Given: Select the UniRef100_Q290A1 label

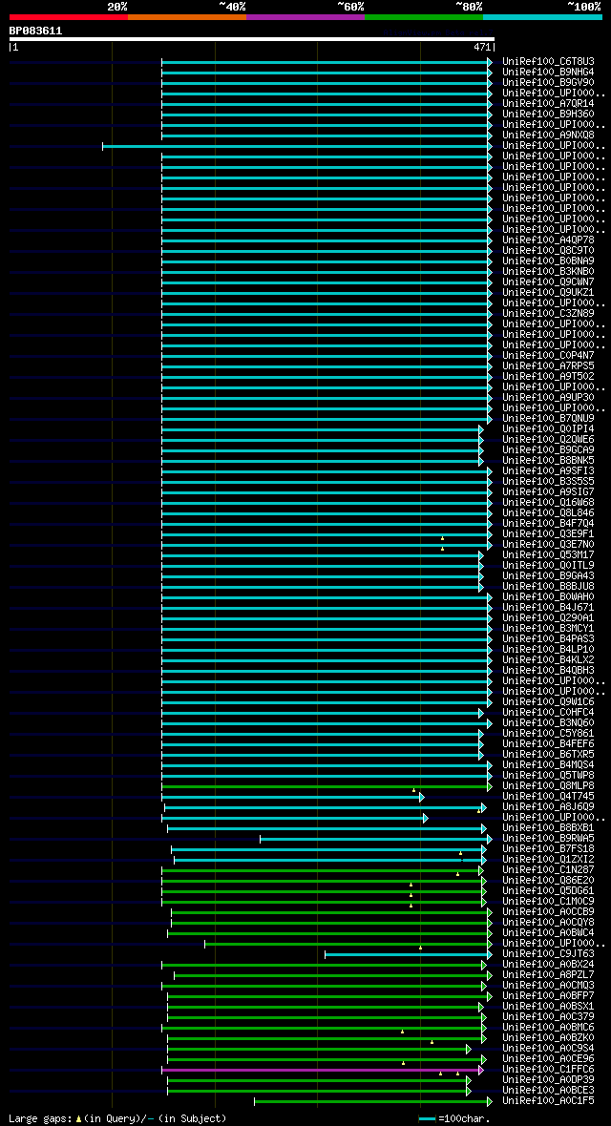Looking at the screenshot, I should 548,618.
